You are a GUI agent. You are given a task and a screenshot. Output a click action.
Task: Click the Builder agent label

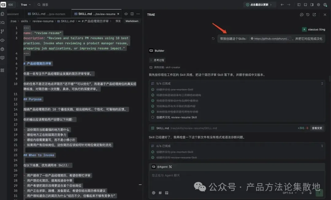click(157, 51)
